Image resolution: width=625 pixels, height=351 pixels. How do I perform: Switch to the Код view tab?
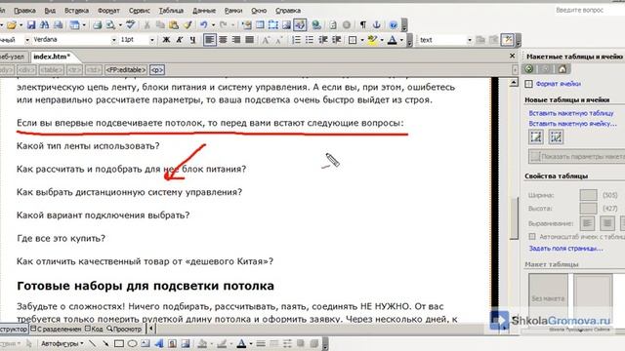click(94, 330)
